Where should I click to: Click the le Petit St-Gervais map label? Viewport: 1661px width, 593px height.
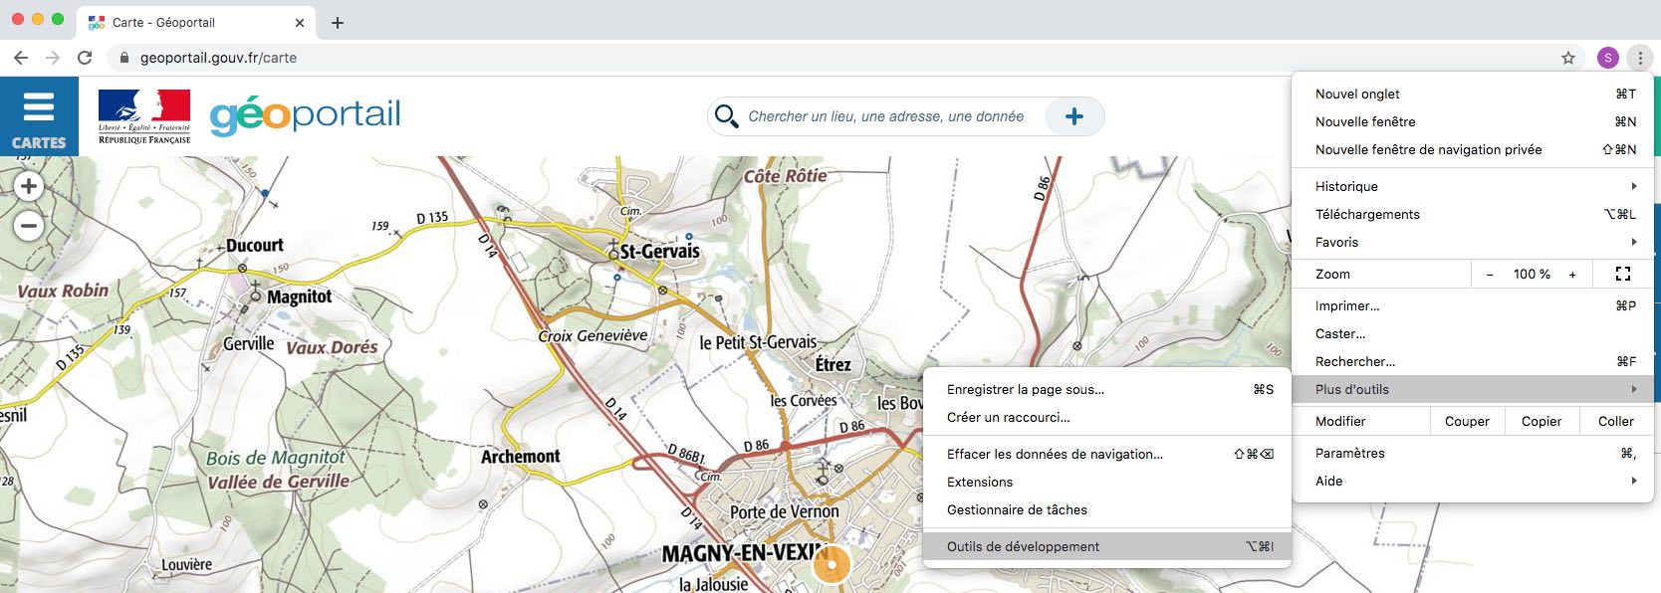click(758, 342)
